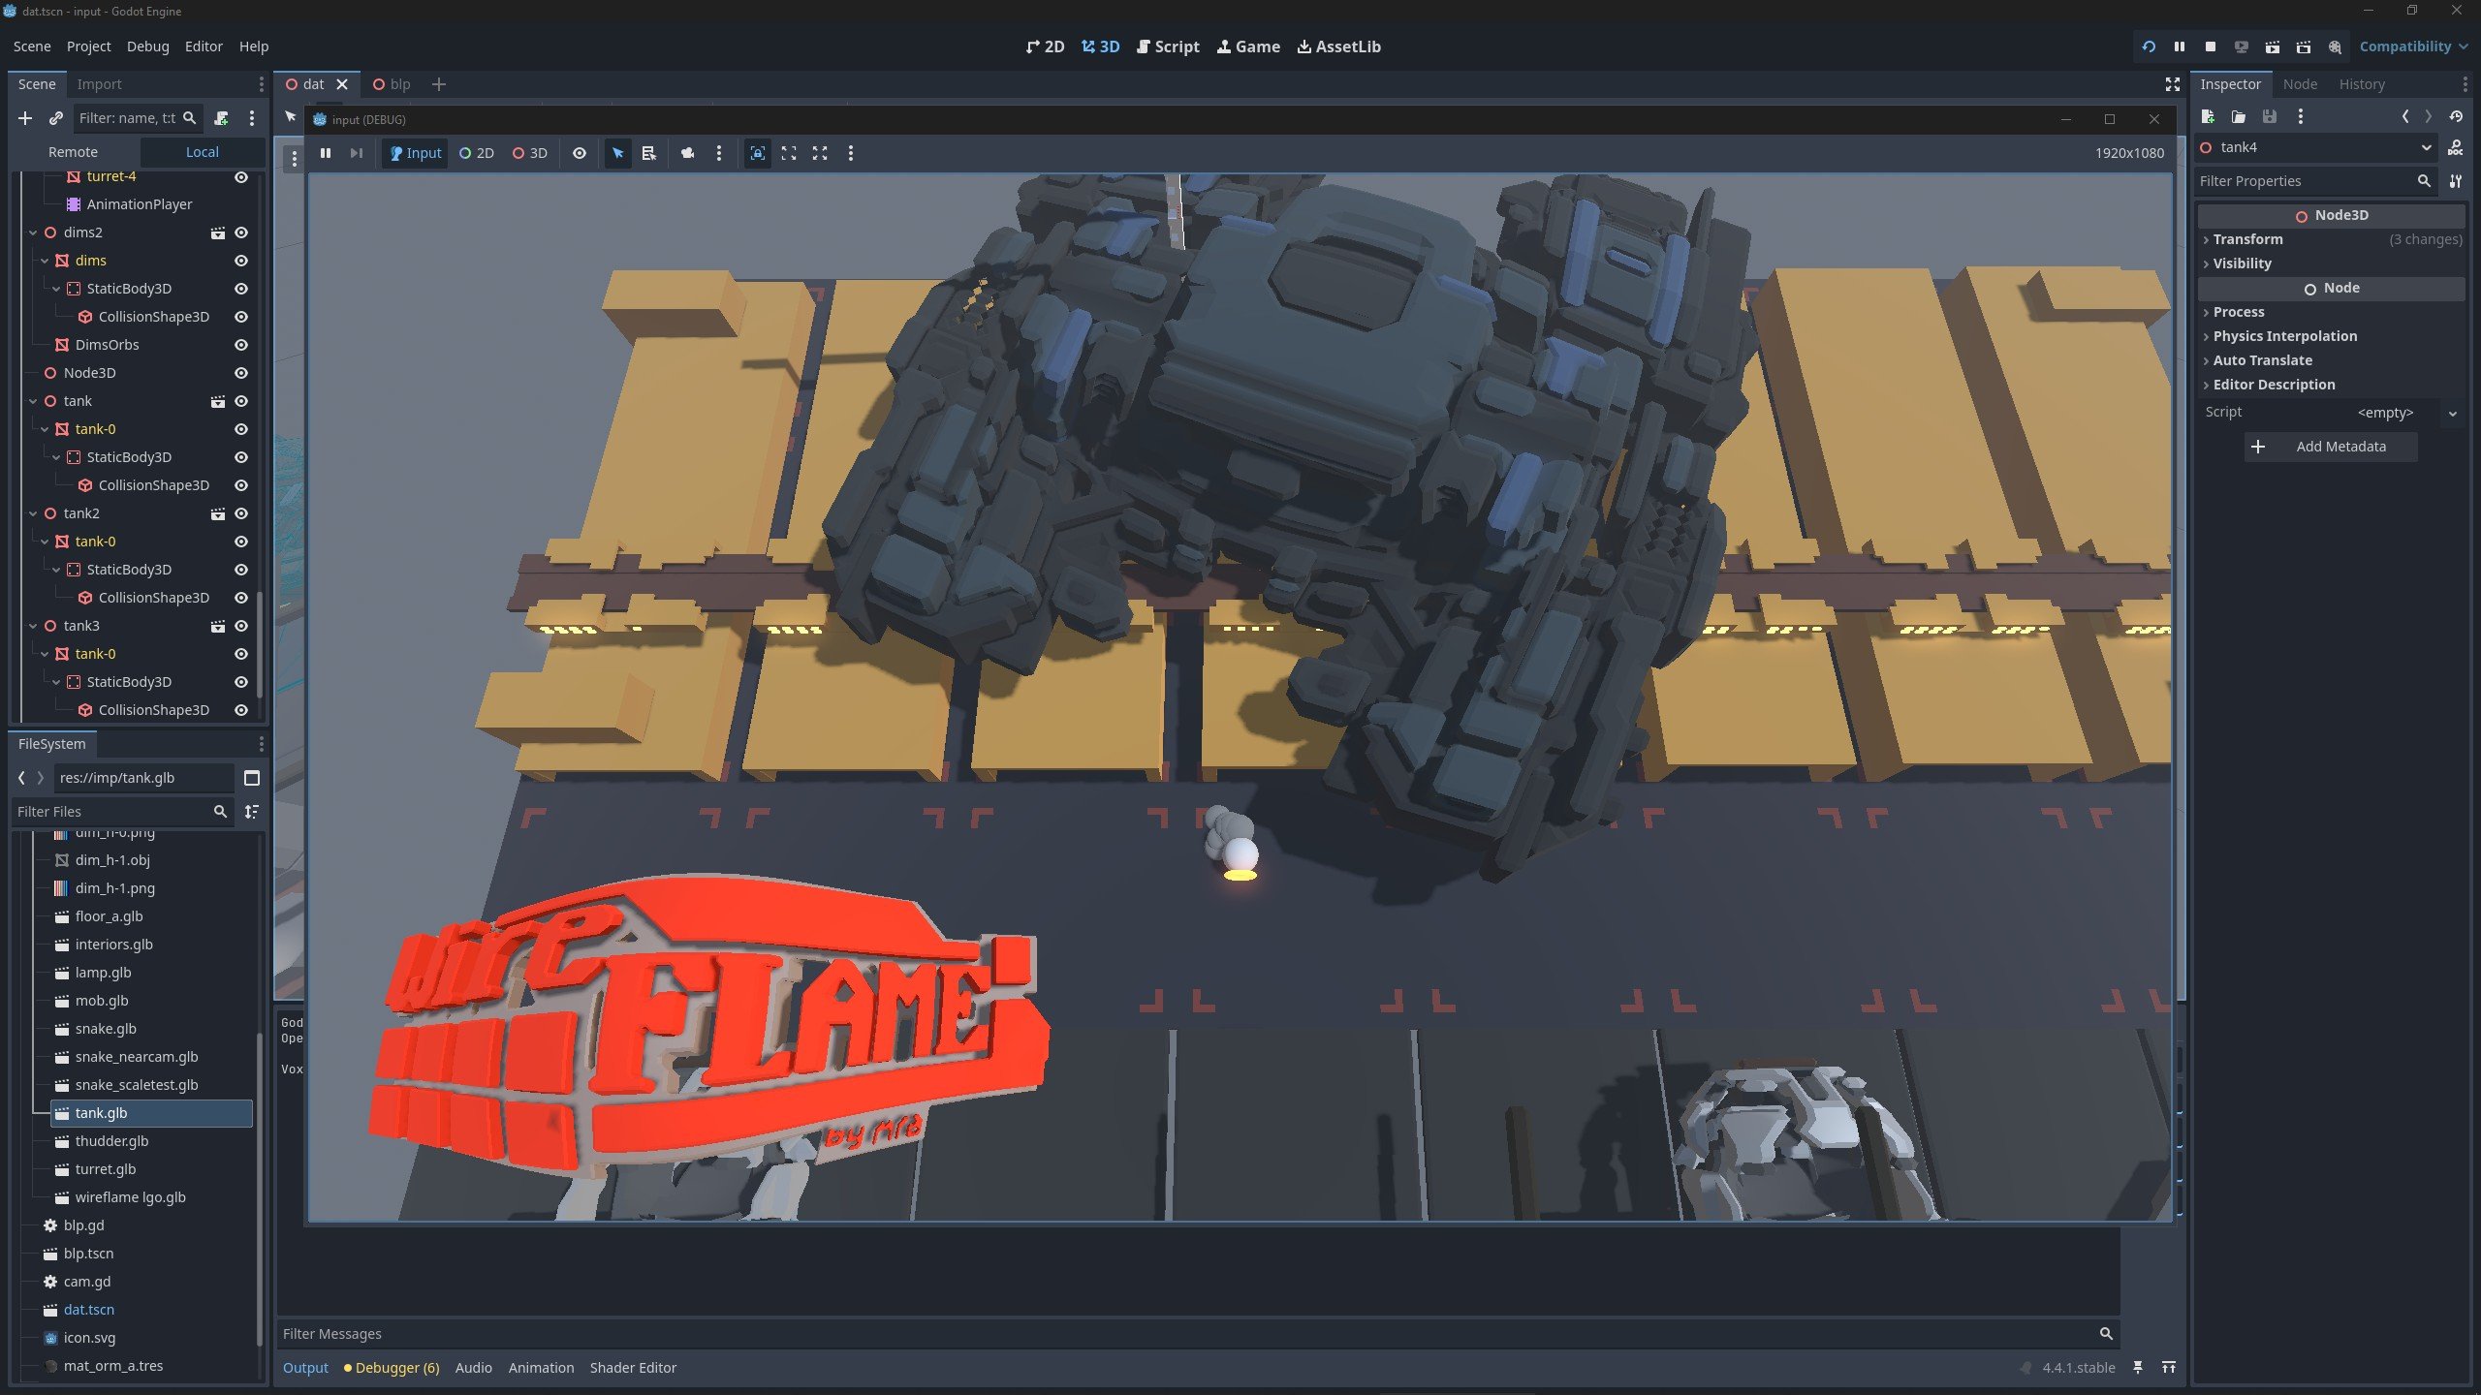Open Inspector object history icon
The image size is (2481, 1395).
tap(2456, 116)
